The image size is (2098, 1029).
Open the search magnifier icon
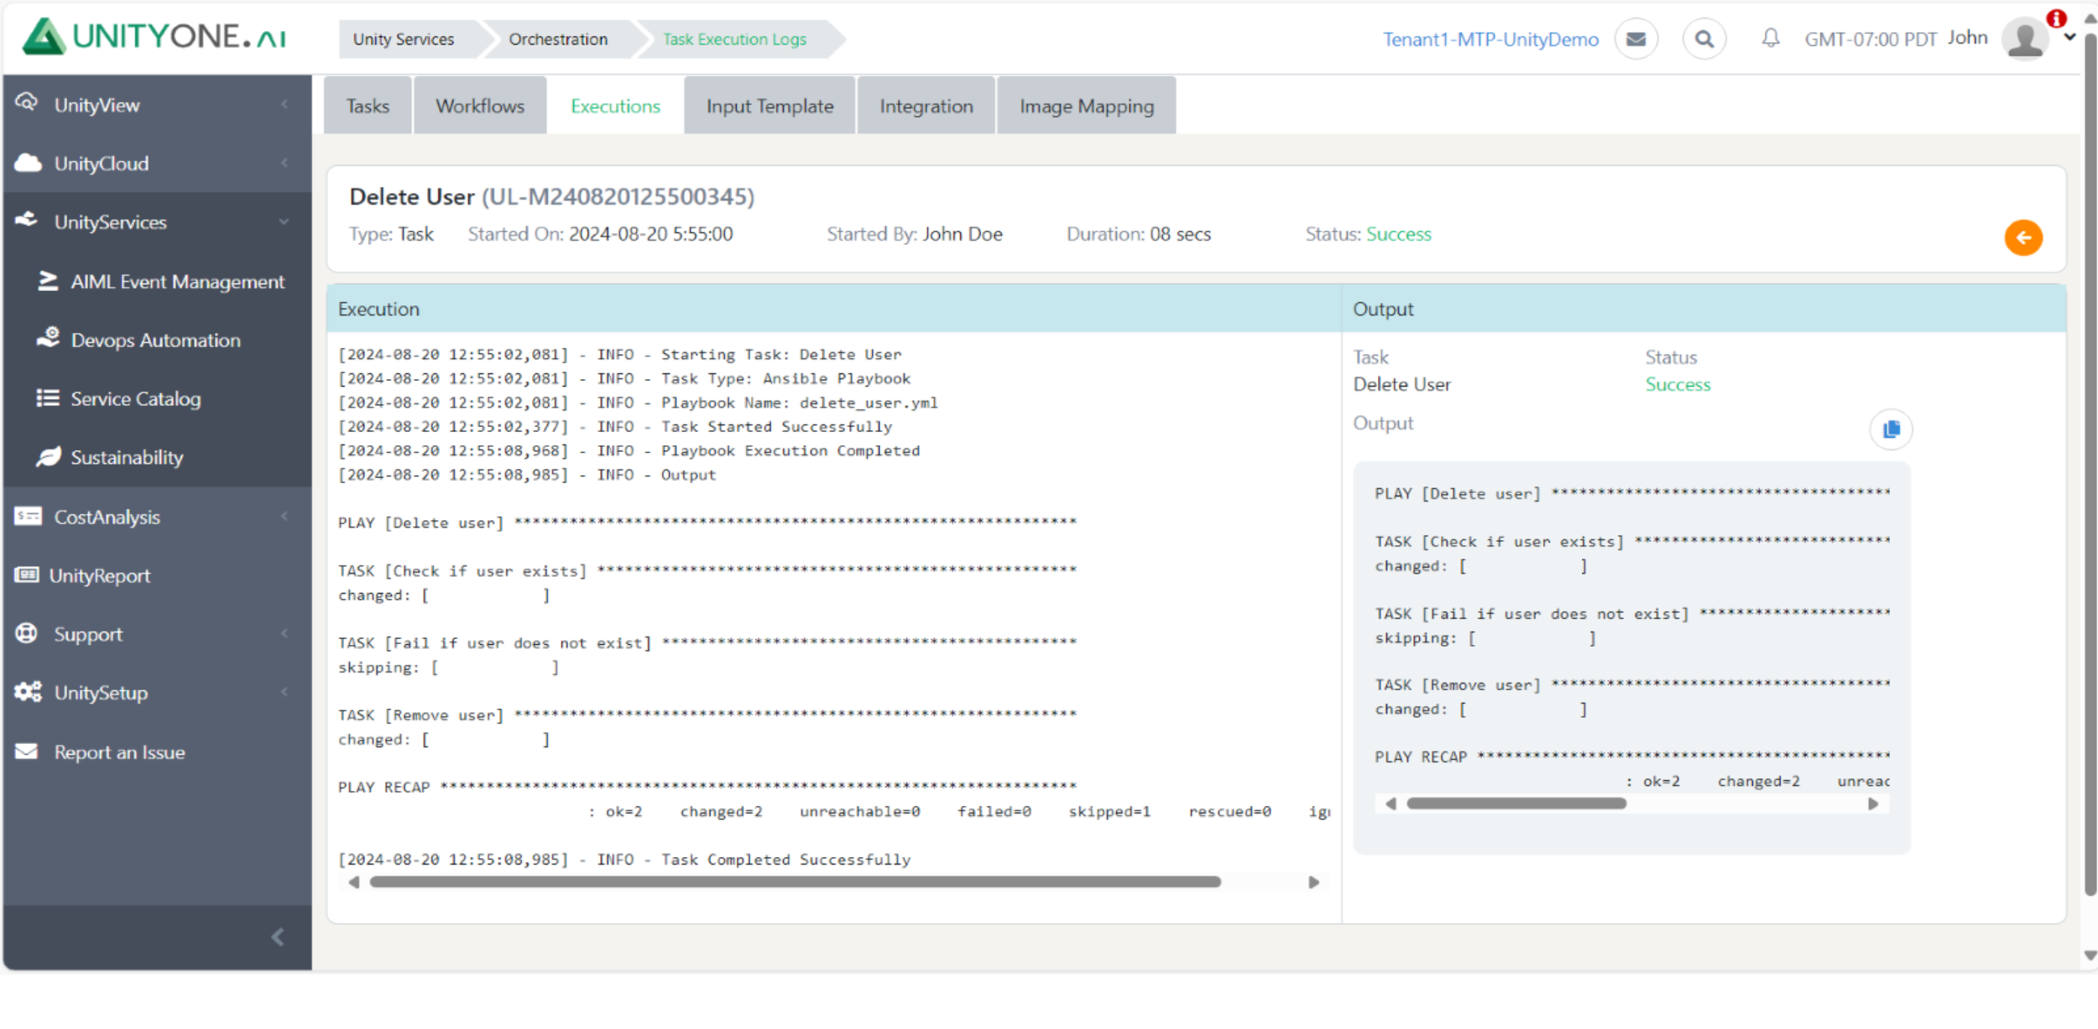coord(1704,39)
